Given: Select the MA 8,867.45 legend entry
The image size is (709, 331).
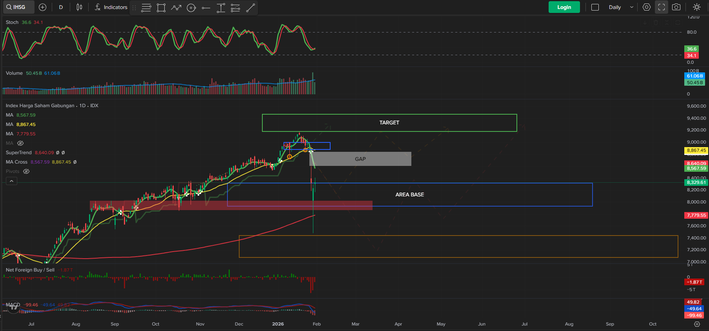Looking at the screenshot, I should point(20,124).
